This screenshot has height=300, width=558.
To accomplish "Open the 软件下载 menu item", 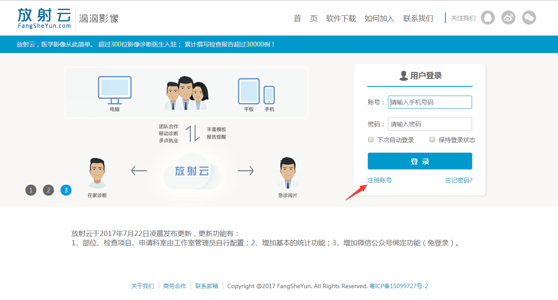I will coord(341,18).
